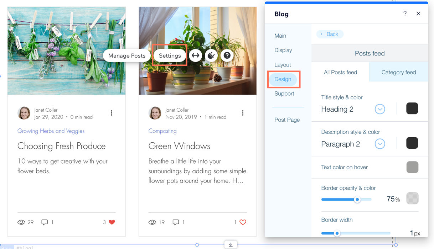434x249 pixels.
Task: Click the views eye icon showing 29
Action: click(21, 222)
